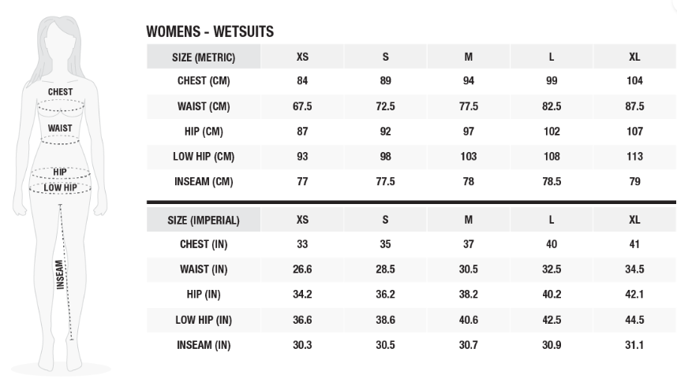
Task: Select the XS column header in imperial table
Action: pos(302,220)
